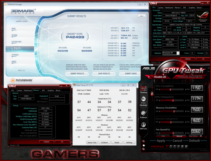The width and height of the screenshot is (211, 161).
Task: Click Validate in the CPU-Z memory window
Action: tap(46, 142)
